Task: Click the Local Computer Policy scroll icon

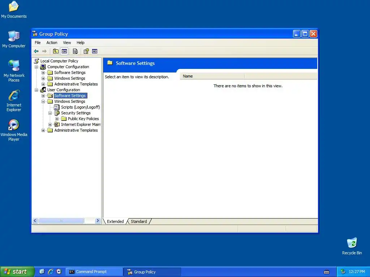Action: tap(36, 61)
